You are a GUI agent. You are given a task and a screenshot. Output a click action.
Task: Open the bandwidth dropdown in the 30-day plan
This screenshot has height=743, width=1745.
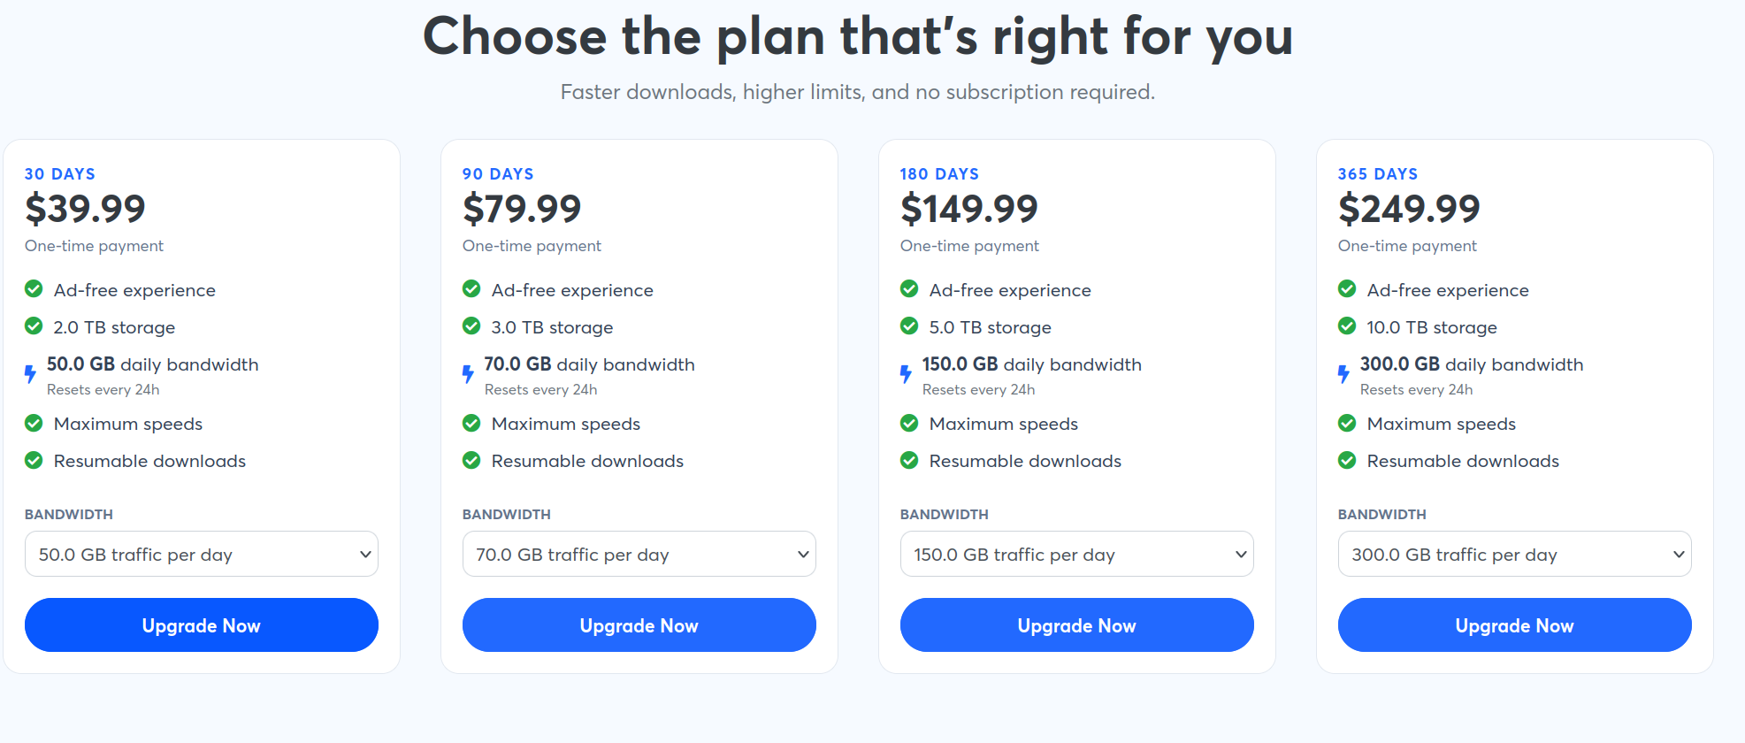click(201, 554)
